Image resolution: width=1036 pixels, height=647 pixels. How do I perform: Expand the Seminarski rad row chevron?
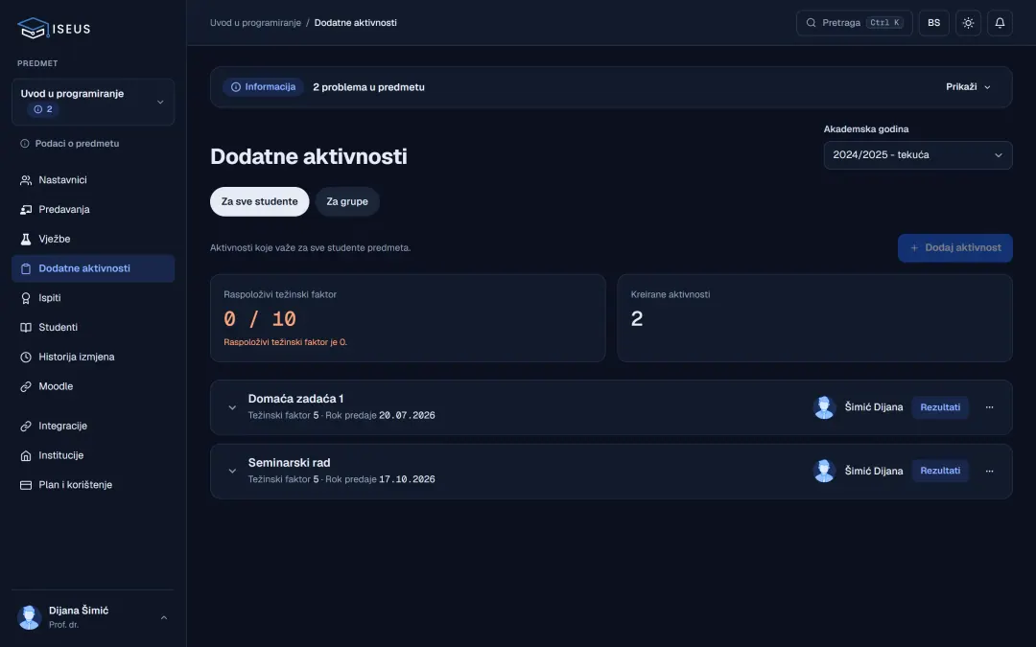[x=232, y=471]
